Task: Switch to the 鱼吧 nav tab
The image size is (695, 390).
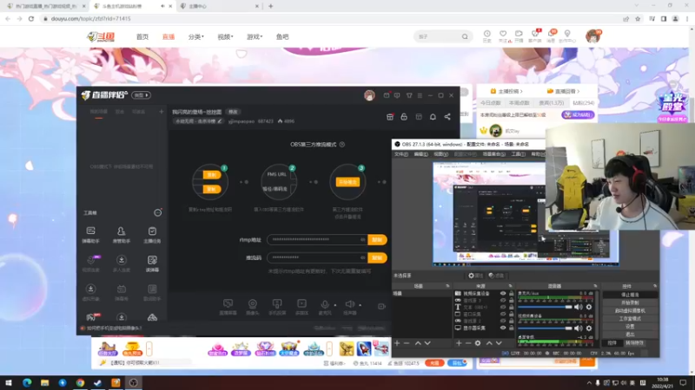Action: click(282, 36)
